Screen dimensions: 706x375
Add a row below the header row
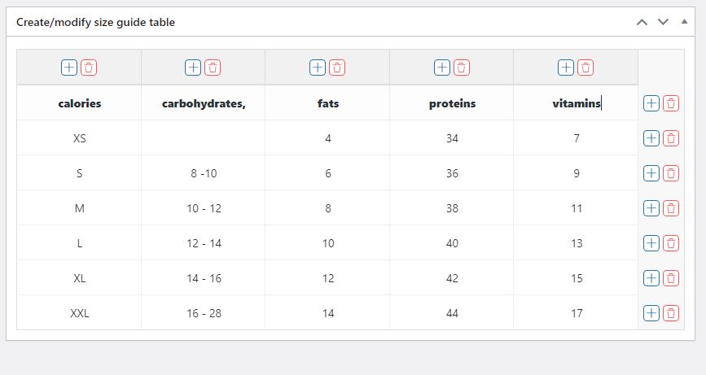651,103
